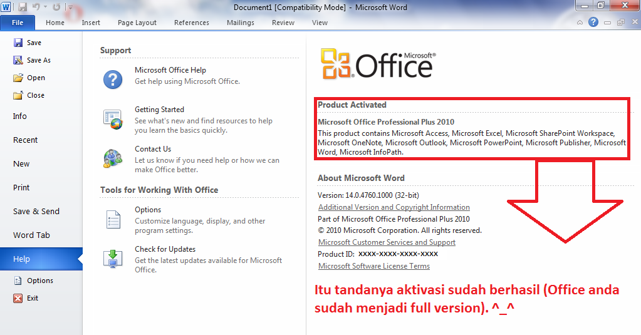Viewport: 641px width, 335px height.
Task: Open the dropdown arrow next to Undo
Action: pyautogui.click(x=45, y=8)
